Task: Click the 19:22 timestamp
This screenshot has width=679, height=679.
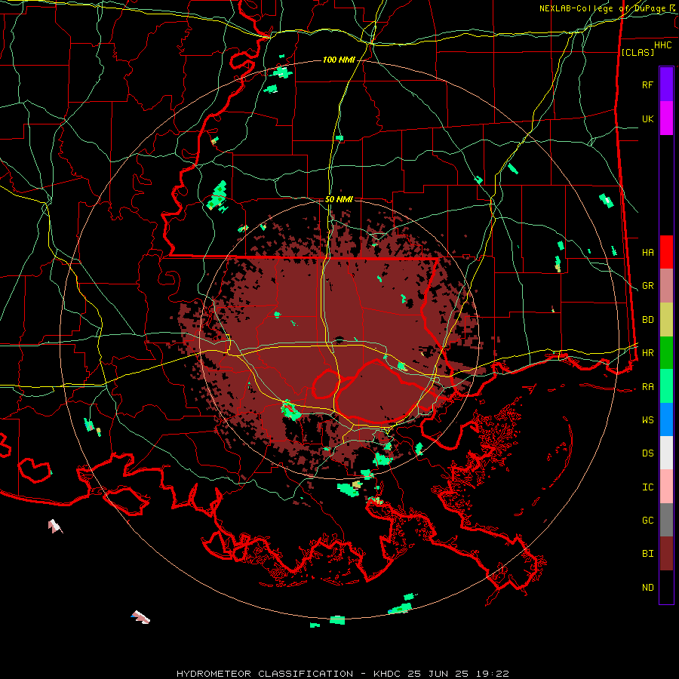Action: [x=494, y=674]
